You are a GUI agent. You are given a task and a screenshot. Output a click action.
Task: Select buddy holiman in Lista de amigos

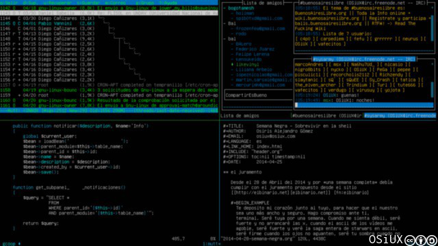[x=245, y=13]
